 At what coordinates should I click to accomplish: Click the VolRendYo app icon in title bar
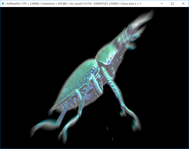(x=4, y=4)
